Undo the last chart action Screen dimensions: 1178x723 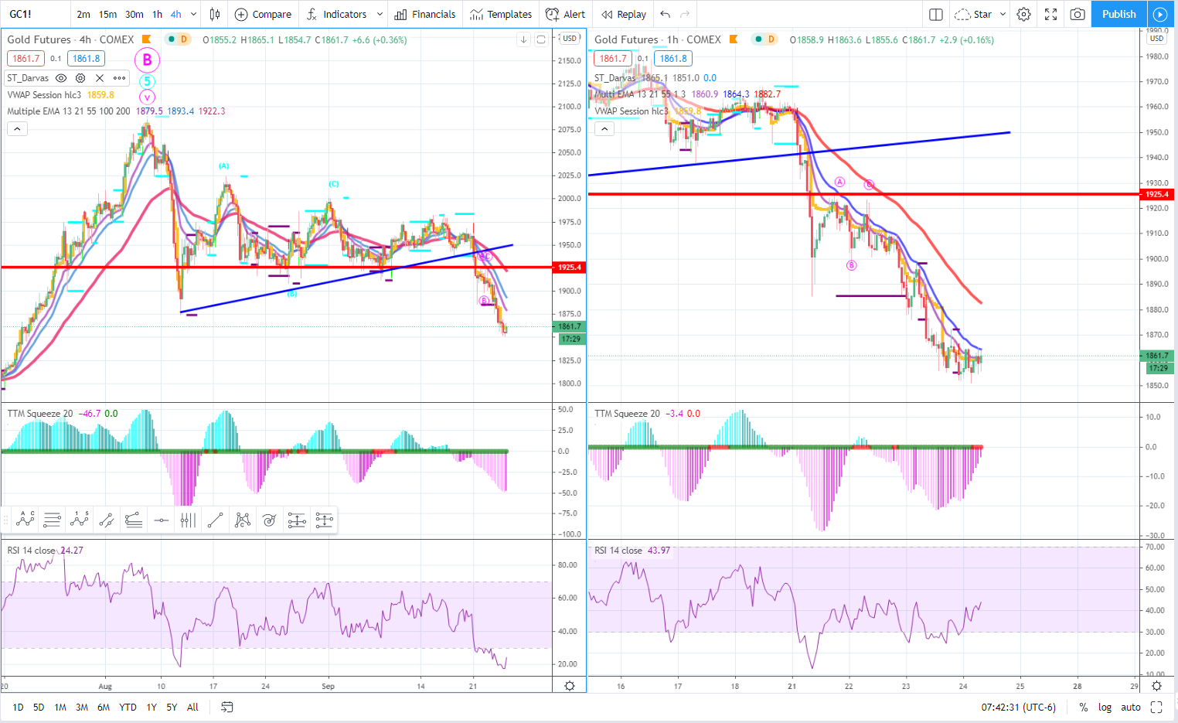click(666, 14)
